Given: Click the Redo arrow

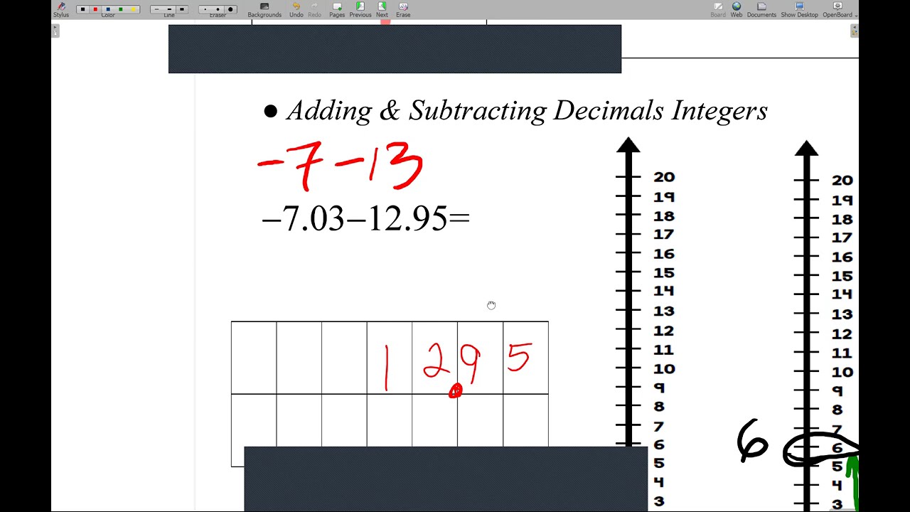Looking at the screenshot, I should tap(314, 9).
